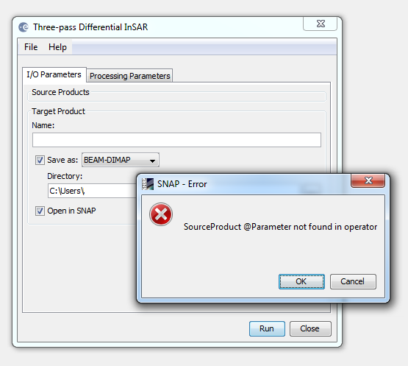Click OK in the error dialog
The image size is (408, 366).
[301, 281]
